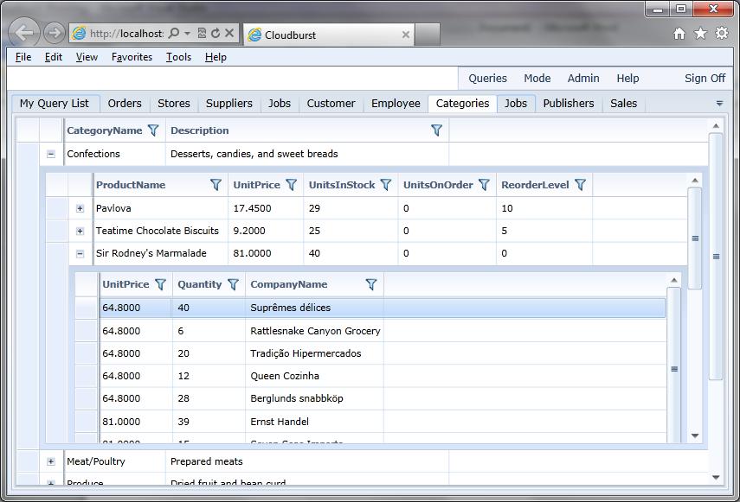Open a new browser tab
The width and height of the screenshot is (740, 502).
[428, 35]
